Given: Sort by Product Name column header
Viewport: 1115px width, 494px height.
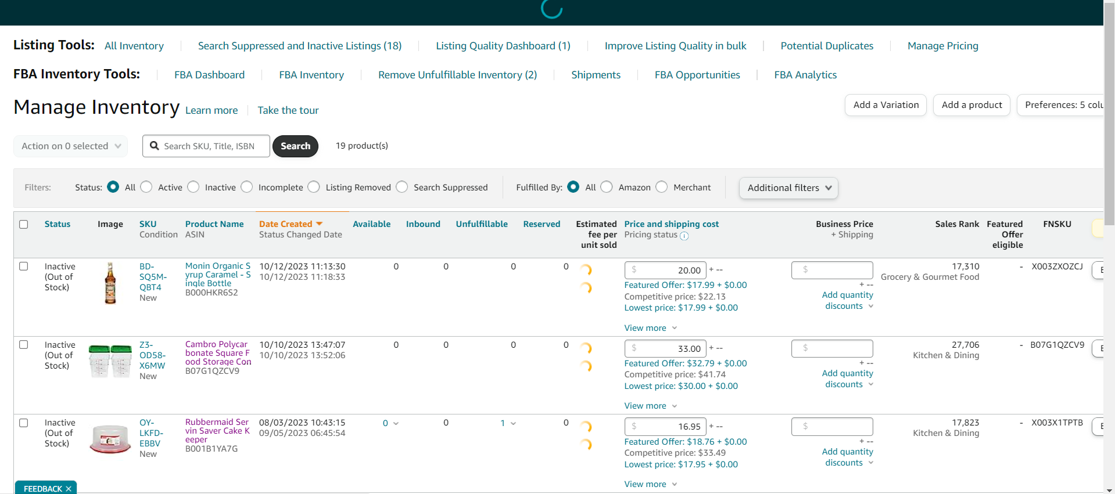Looking at the screenshot, I should tap(214, 224).
